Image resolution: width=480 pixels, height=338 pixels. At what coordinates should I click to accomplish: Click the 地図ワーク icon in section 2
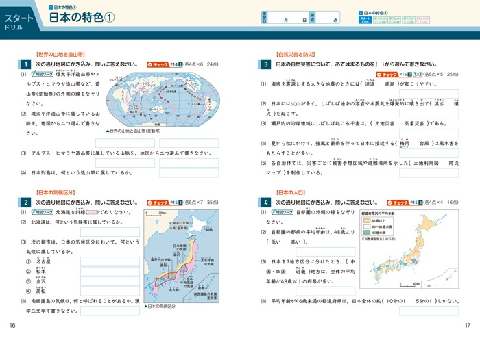(40, 212)
